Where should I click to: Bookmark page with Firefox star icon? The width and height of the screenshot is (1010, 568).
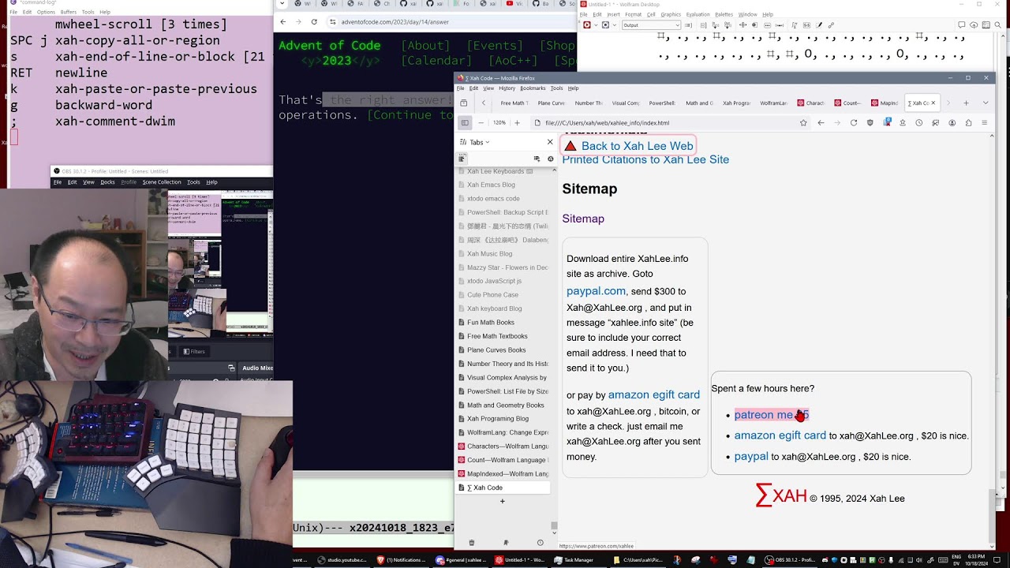coord(803,123)
